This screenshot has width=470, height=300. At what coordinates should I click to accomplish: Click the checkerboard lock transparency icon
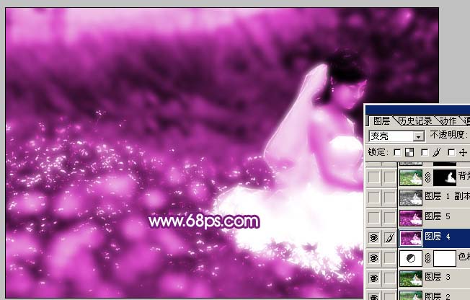pos(409,152)
